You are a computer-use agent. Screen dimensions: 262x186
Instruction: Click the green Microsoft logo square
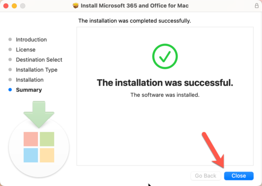(47, 139)
